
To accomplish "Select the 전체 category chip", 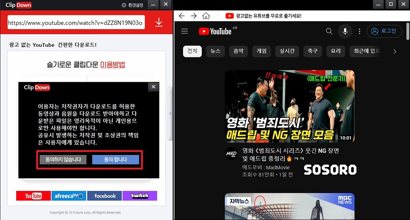I will (x=192, y=51).
